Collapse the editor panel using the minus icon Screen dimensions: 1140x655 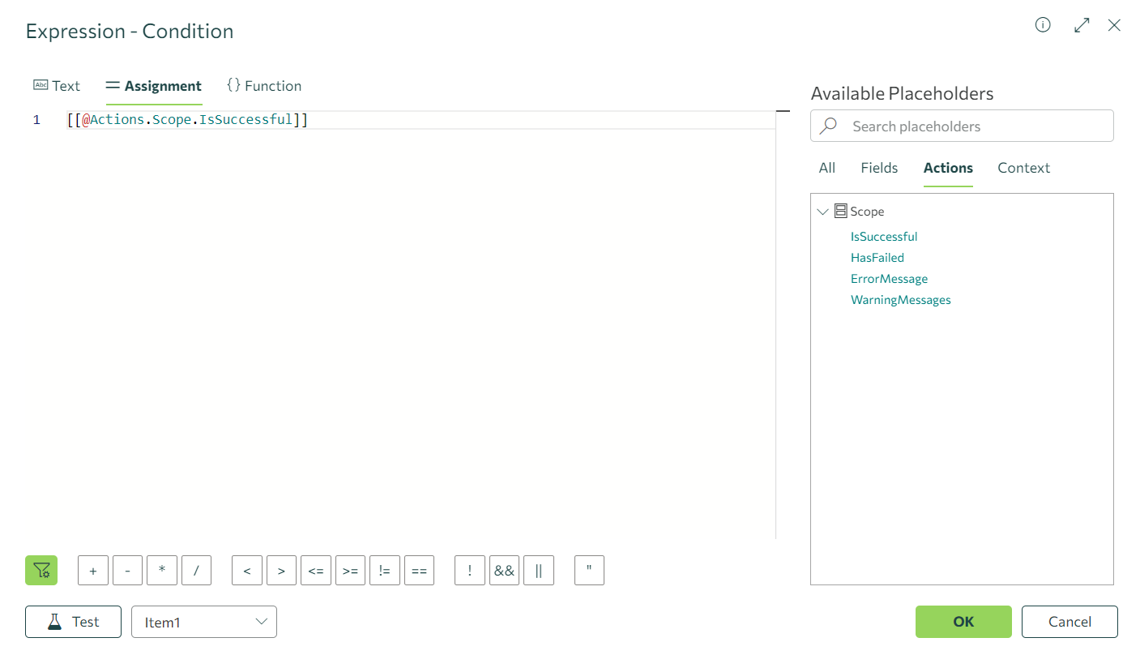pyautogui.click(x=783, y=111)
